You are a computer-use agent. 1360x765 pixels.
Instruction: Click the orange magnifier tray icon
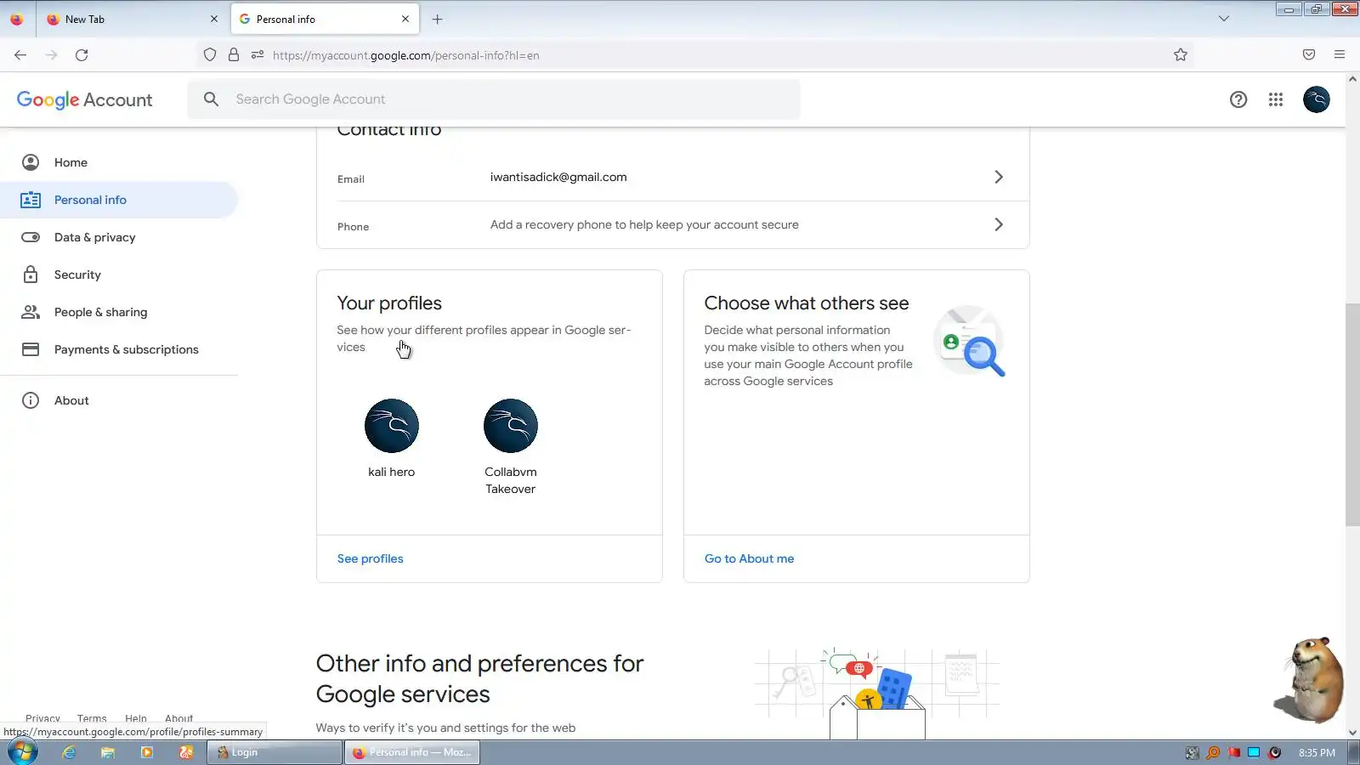1213,752
